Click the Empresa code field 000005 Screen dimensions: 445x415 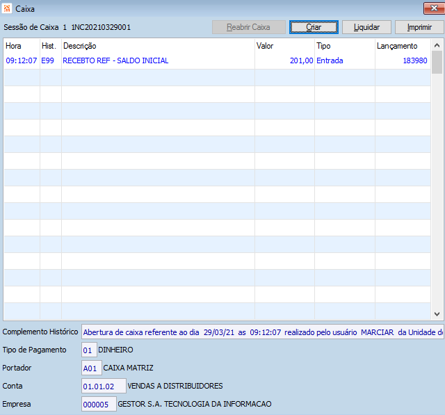(x=99, y=404)
